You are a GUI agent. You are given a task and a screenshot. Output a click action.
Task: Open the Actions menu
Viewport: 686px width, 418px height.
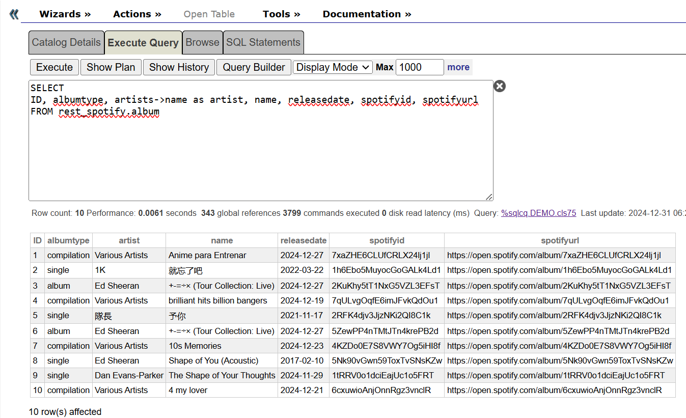pos(137,14)
